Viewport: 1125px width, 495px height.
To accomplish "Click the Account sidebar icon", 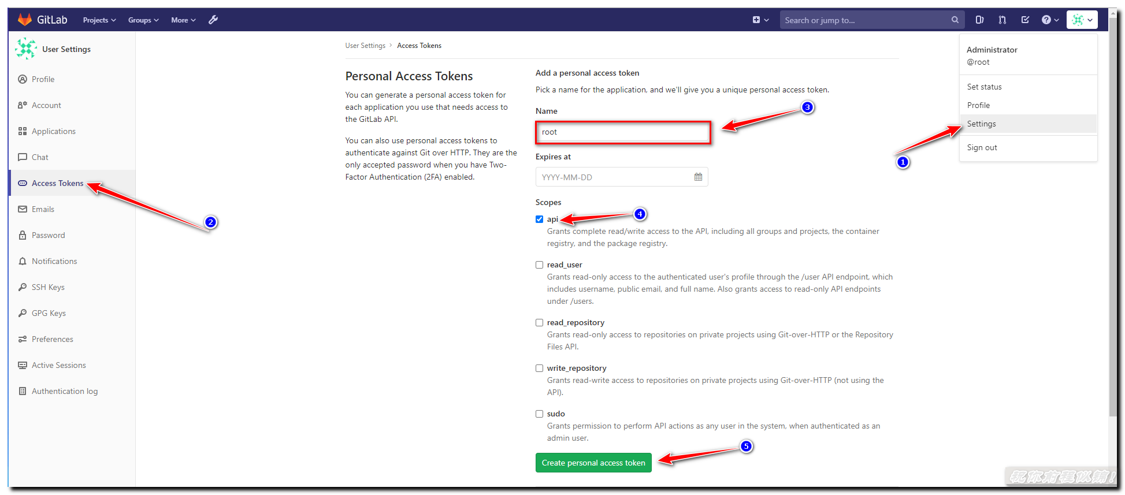I will 23,105.
